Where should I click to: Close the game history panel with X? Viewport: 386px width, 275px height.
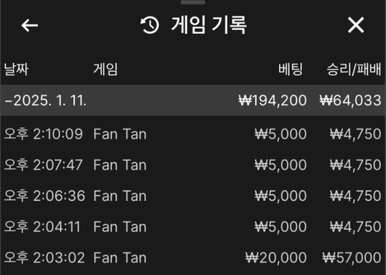[x=356, y=25]
